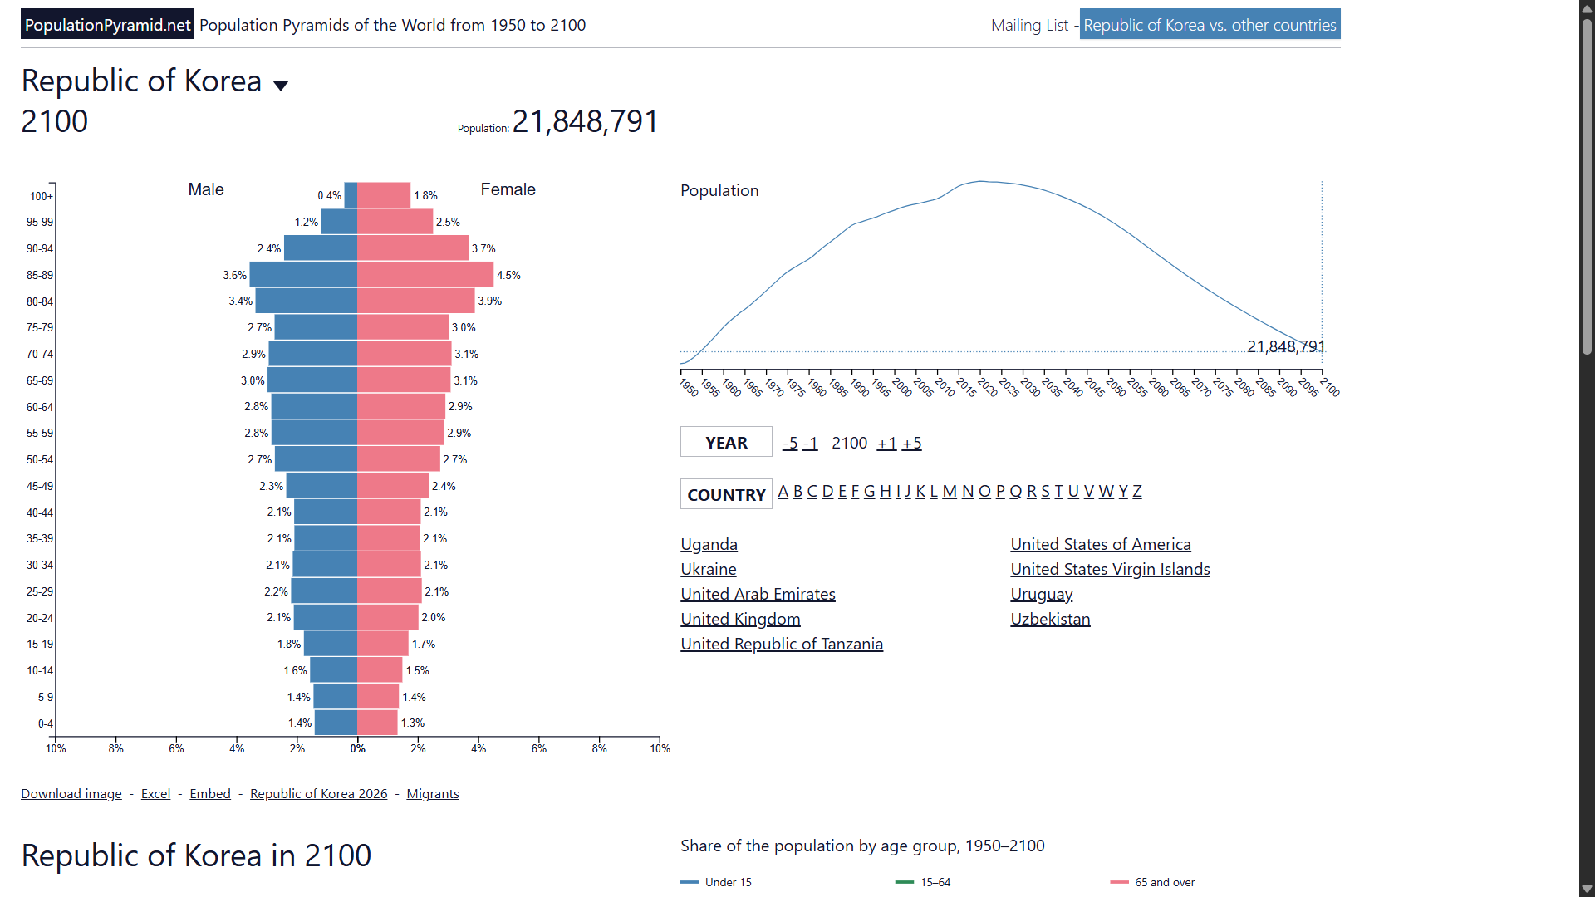Advance one year with +1
The image size is (1595, 897).
(x=886, y=443)
